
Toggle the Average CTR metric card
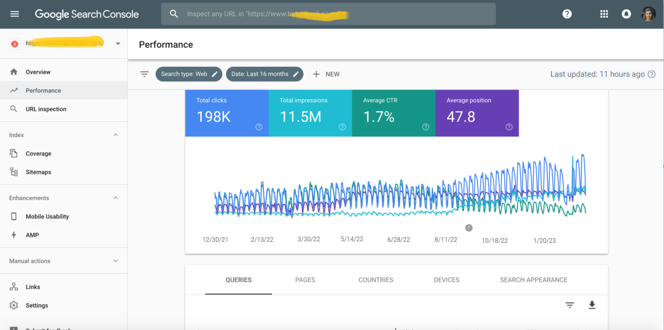pos(394,113)
